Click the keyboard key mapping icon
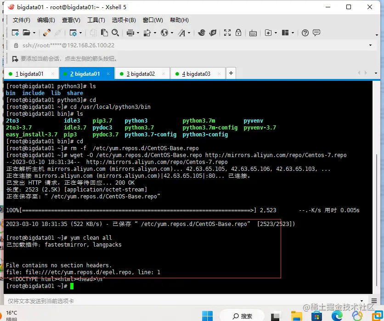The width and height of the screenshot is (384, 321). [x=253, y=33]
